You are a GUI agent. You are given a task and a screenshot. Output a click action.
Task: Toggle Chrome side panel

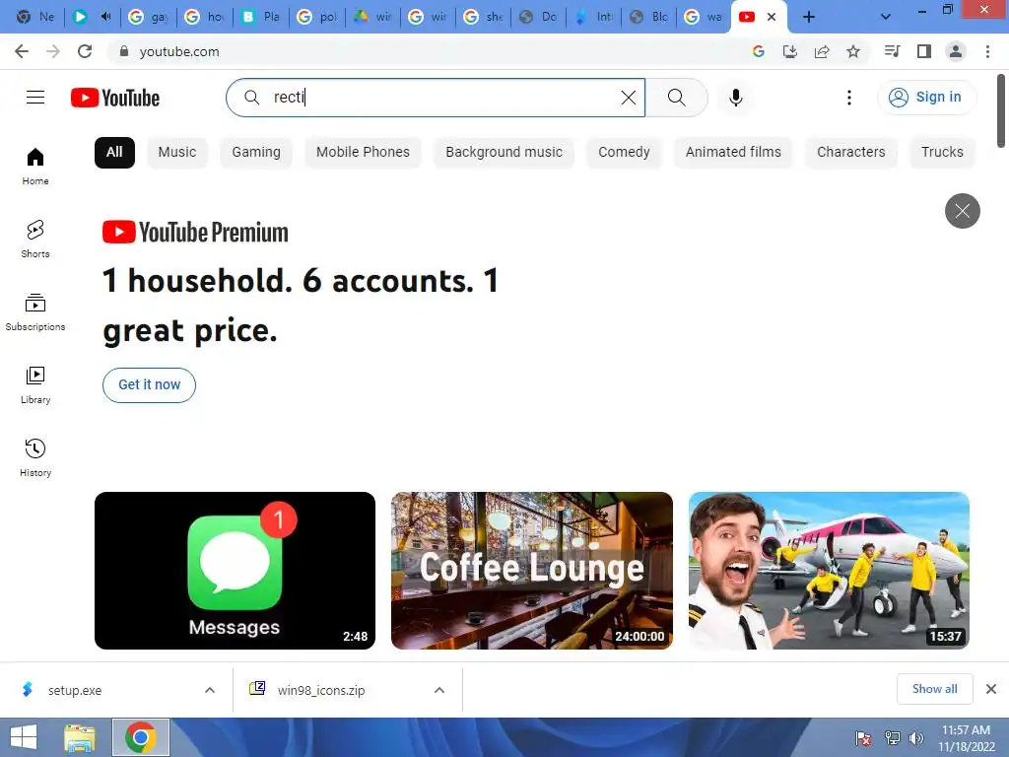pyautogui.click(x=924, y=51)
